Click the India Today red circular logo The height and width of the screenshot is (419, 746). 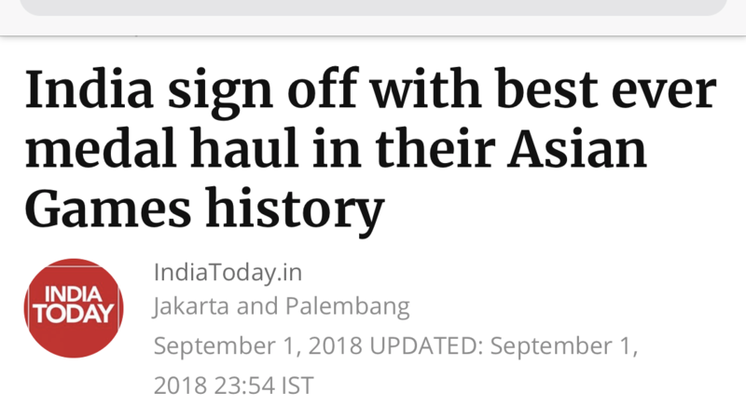(73, 308)
